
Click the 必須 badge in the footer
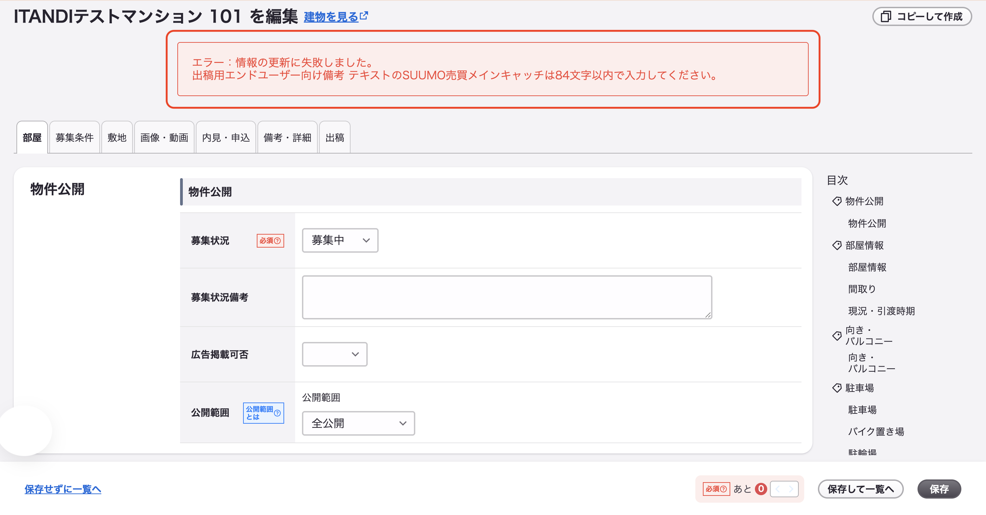[716, 489]
